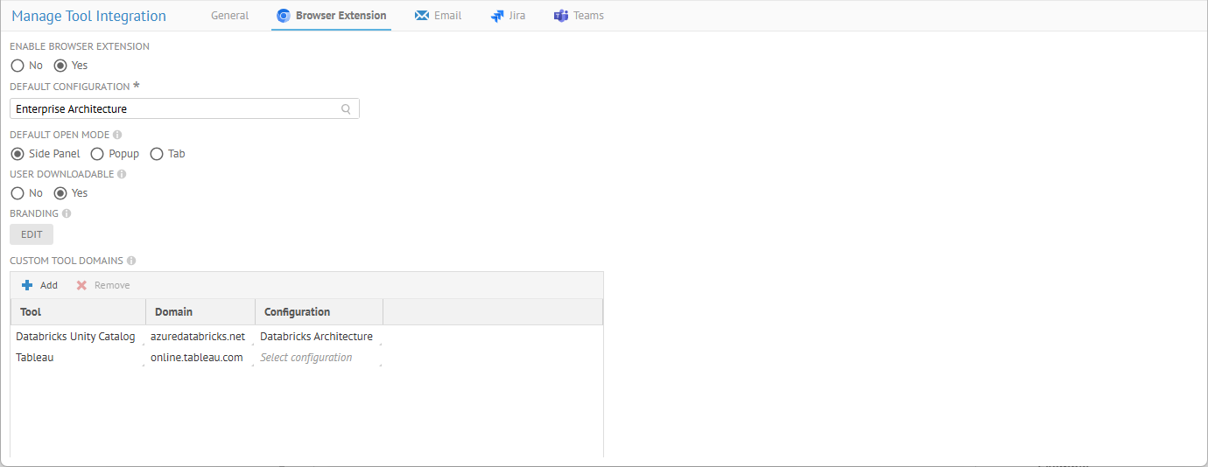Screen dimensions: 1208x467
Task: Click the info icon next to Default Open Mode
Action: pyautogui.click(x=117, y=136)
